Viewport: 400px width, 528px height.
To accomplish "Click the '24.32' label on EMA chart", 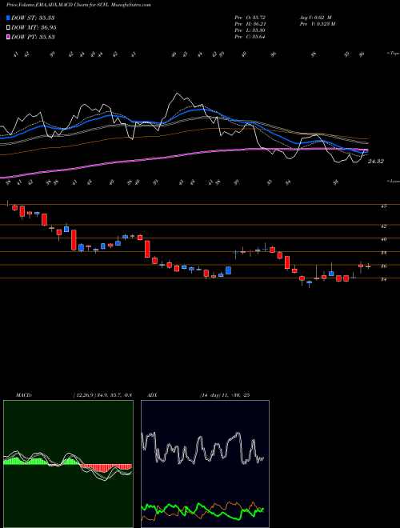I will point(375,162).
